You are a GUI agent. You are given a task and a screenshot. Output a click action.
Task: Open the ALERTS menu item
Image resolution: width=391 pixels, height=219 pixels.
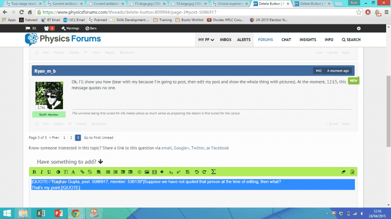point(243,40)
